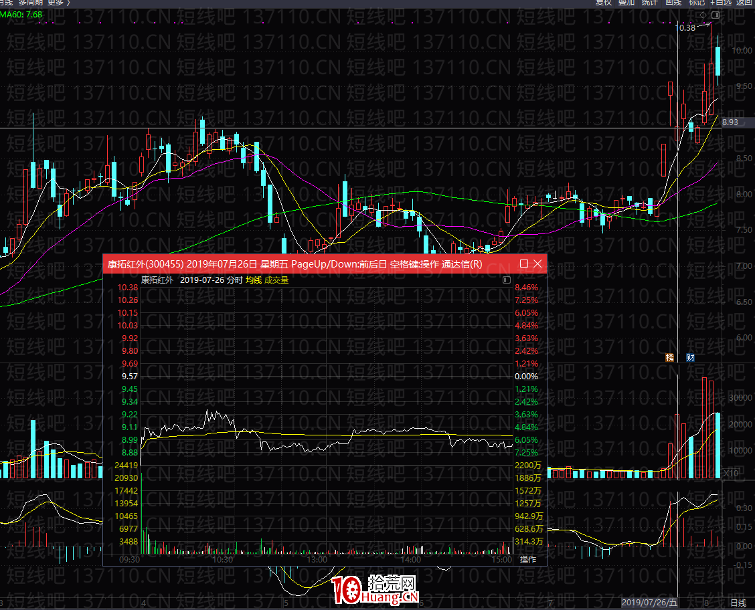
Task: Click the 8.46% label on the popup's right axis
Action: tap(526, 288)
